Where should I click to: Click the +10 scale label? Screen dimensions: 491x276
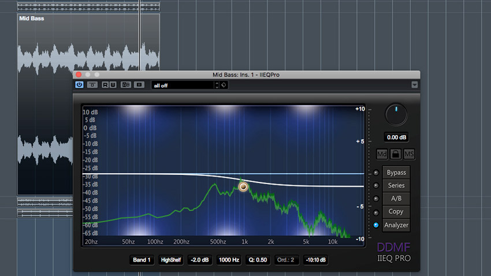pos(360,109)
